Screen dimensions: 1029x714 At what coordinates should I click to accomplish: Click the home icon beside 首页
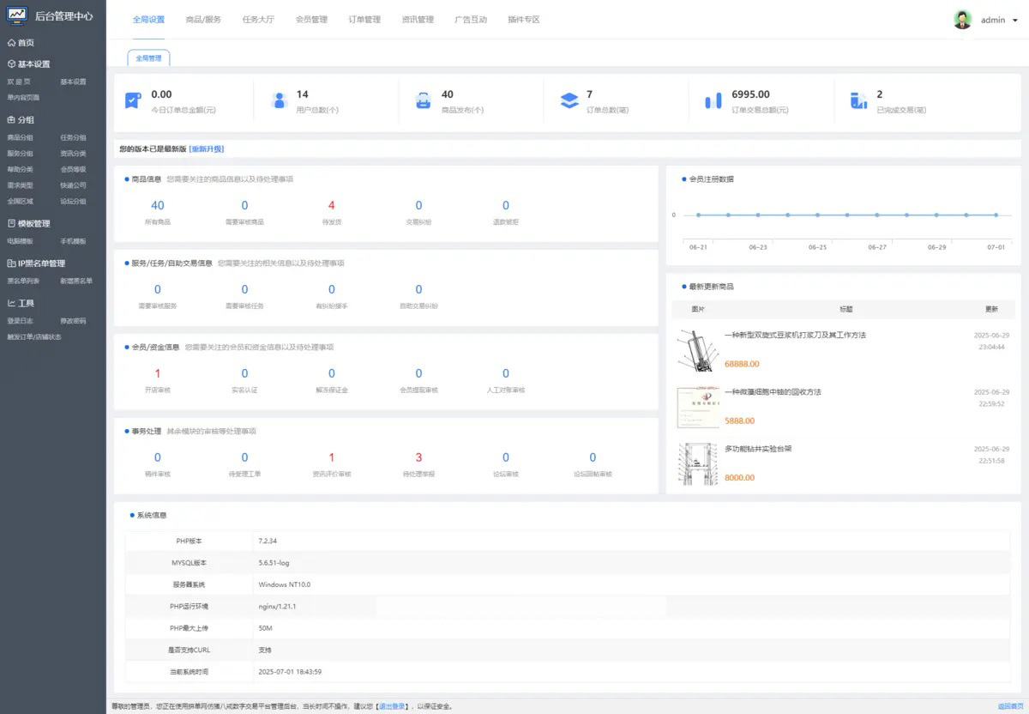point(11,42)
